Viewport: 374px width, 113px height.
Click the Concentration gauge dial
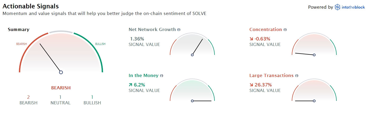coord(314,45)
